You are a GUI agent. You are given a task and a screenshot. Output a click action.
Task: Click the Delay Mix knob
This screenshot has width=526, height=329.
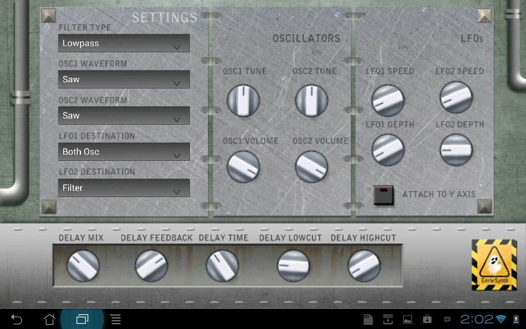click(x=83, y=266)
